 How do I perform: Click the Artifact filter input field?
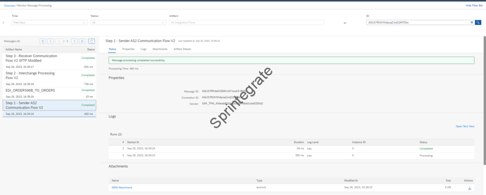(246, 22)
